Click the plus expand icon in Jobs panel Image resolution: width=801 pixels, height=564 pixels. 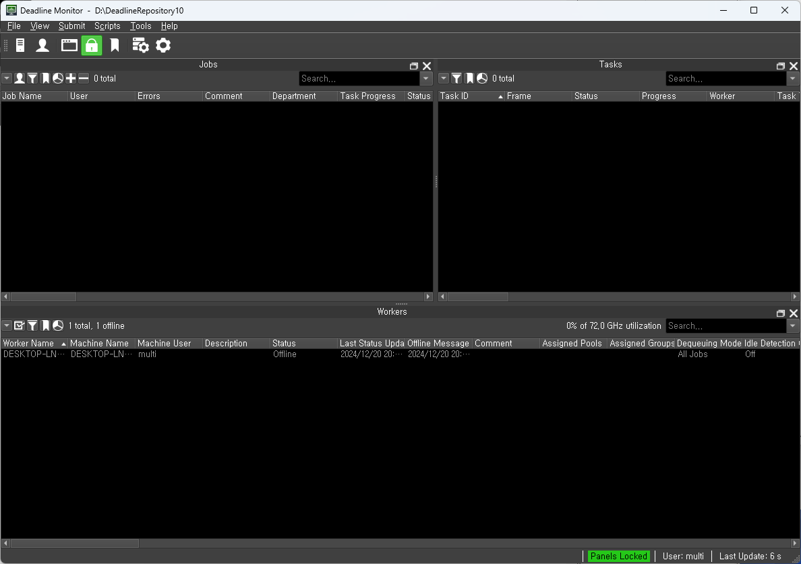(71, 78)
